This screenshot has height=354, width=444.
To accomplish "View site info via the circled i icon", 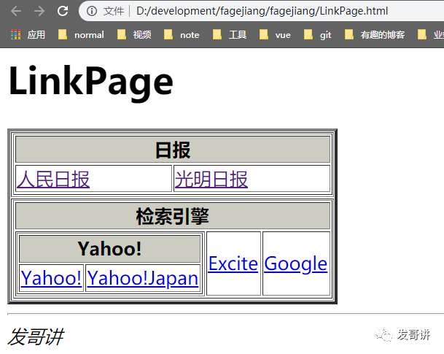I will 92,12.
